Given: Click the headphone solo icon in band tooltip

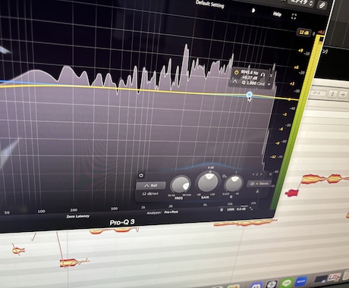Looking at the screenshot, I should coord(263,75).
